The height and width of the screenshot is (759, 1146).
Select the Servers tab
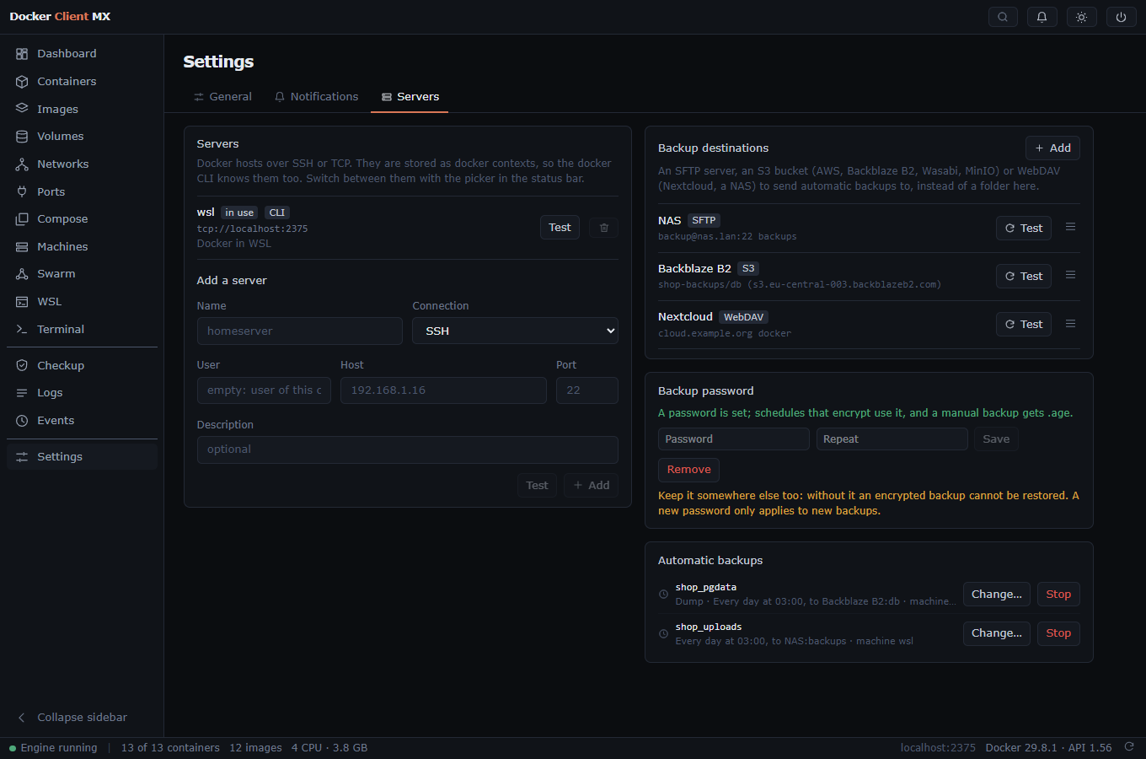click(410, 97)
